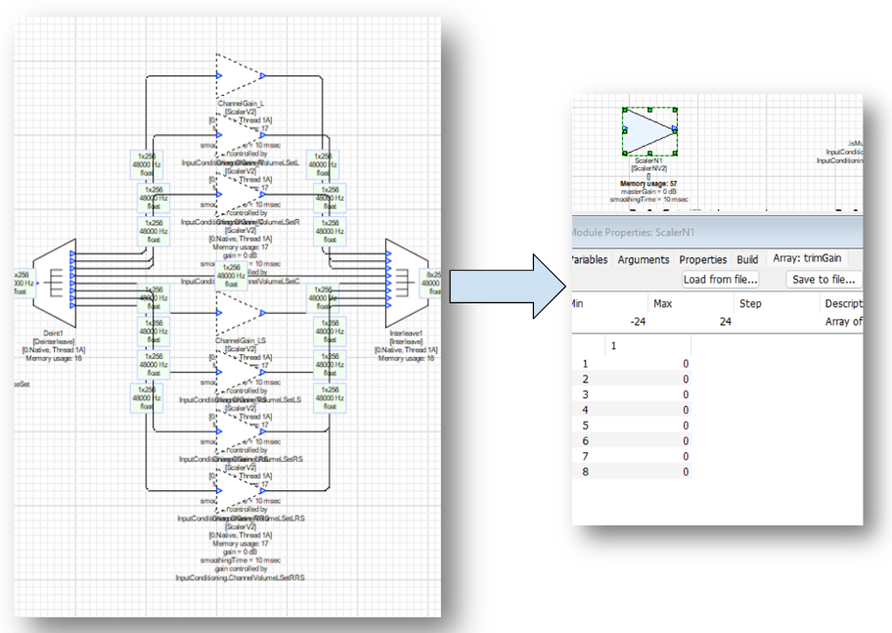Select the Array: trimGain tab

(809, 259)
